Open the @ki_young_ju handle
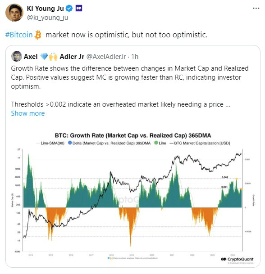 pos(47,18)
